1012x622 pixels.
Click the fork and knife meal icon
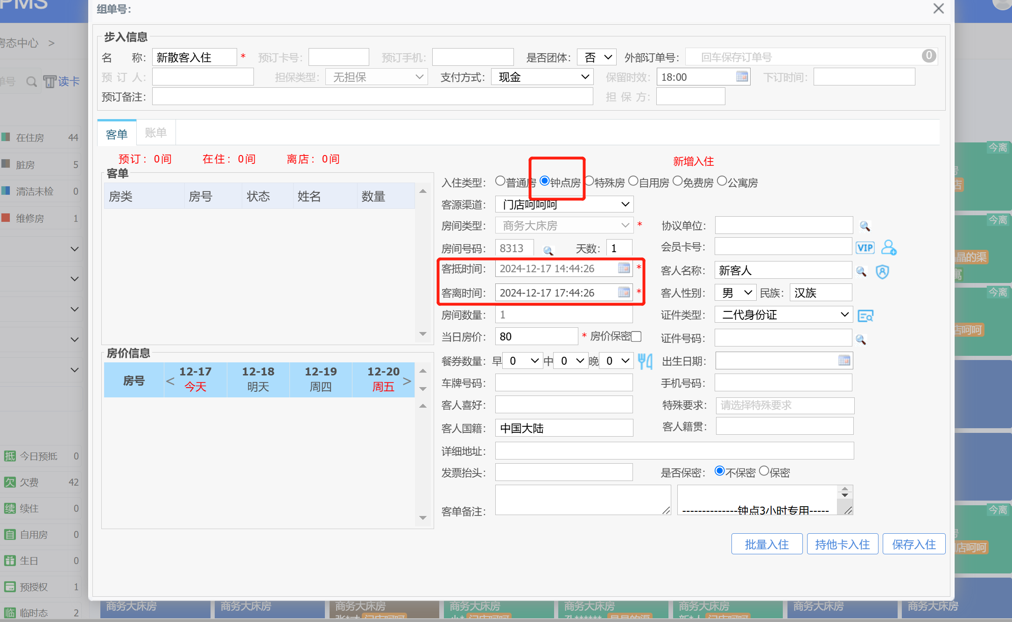coord(645,361)
